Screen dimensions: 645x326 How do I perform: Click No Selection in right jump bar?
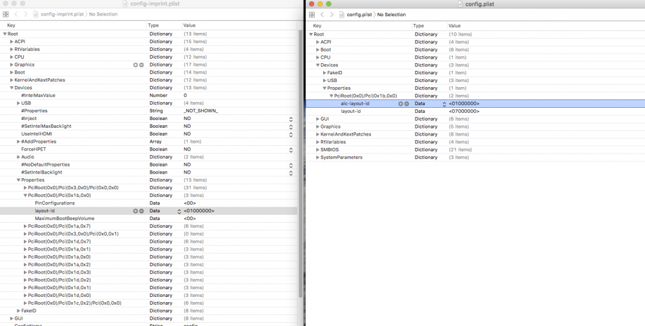coord(392,14)
